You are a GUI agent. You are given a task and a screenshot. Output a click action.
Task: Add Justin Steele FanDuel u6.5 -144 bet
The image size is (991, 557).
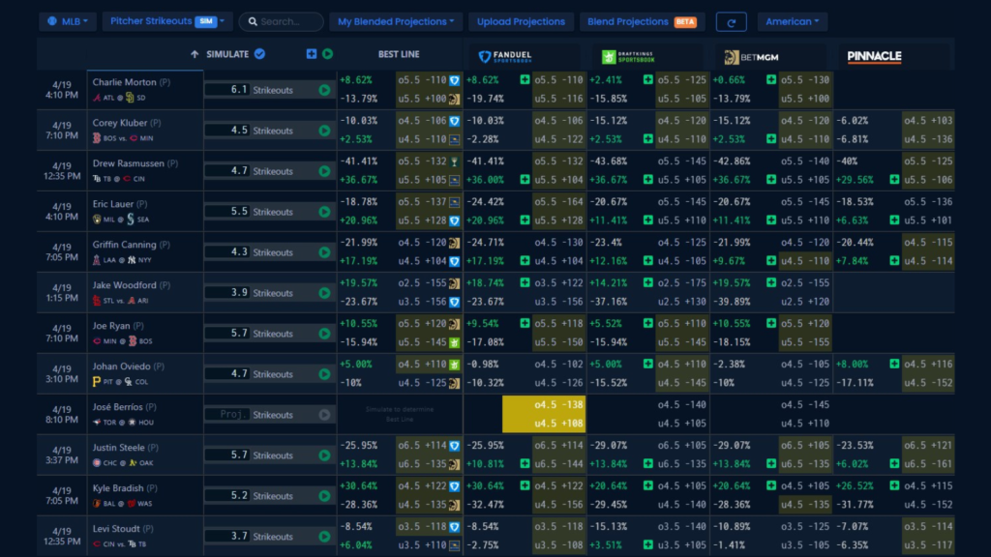[525, 463]
